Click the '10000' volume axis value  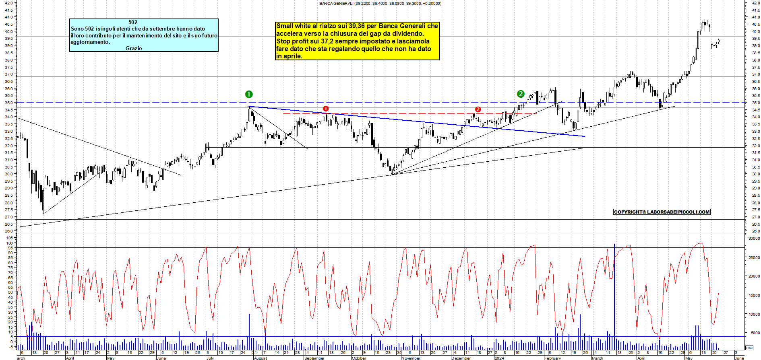coord(754,314)
